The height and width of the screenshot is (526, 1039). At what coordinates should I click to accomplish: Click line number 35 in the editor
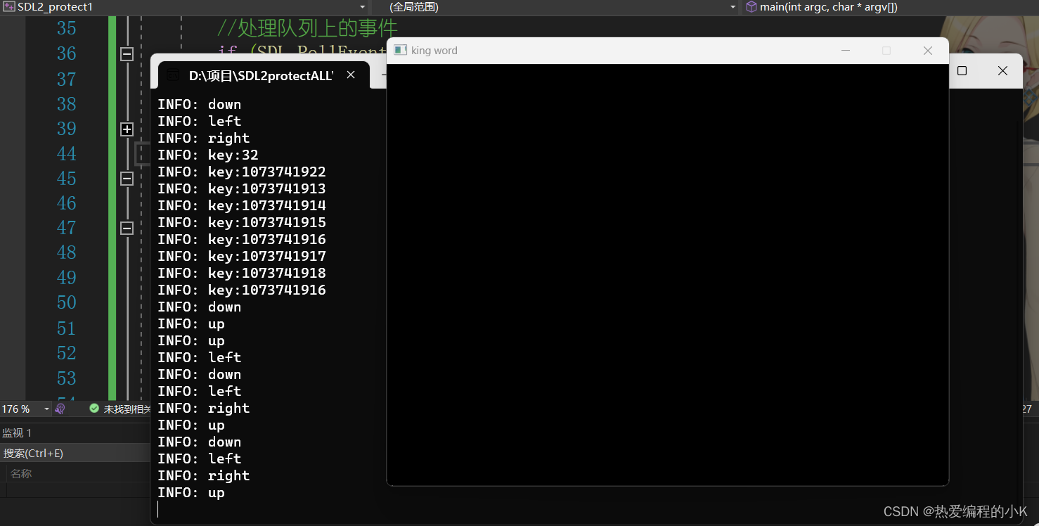[67, 29]
